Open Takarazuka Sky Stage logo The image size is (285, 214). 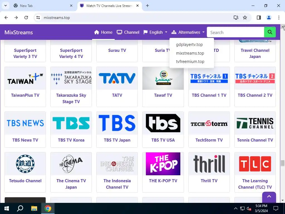tap(71, 78)
